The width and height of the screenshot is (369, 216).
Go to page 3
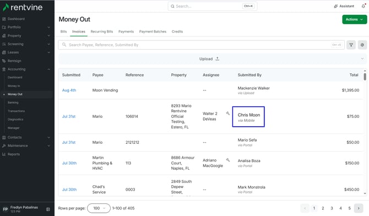tap(332, 208)
